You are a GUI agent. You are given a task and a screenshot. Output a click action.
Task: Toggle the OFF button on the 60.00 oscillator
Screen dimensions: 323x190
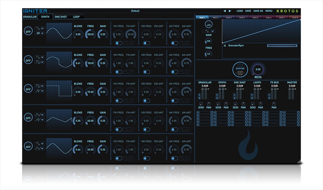[28, 118]
